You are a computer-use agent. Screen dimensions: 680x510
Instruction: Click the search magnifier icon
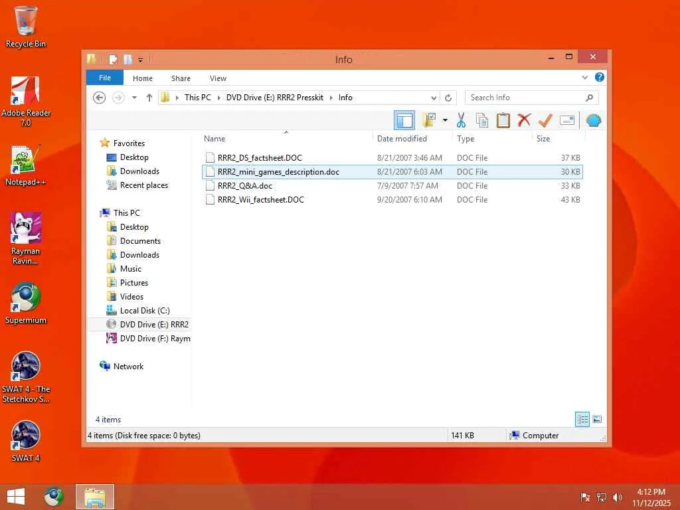point(590,98)
